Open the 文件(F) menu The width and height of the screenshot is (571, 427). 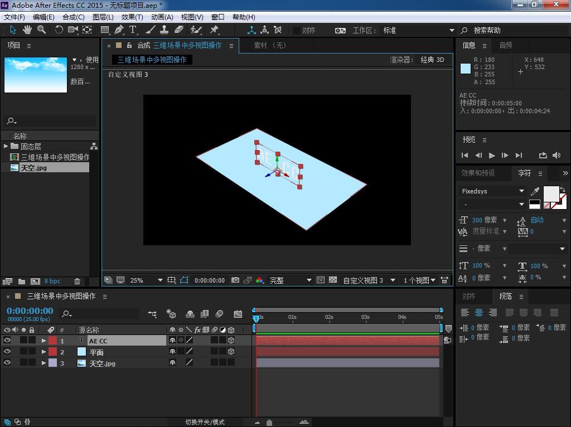(14, 17)
